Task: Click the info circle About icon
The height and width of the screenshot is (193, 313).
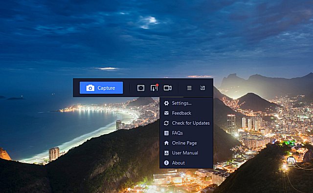Action: point(166,163)
